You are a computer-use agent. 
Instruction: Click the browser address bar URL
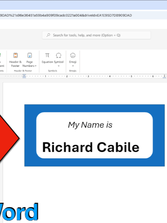(66, 15)
